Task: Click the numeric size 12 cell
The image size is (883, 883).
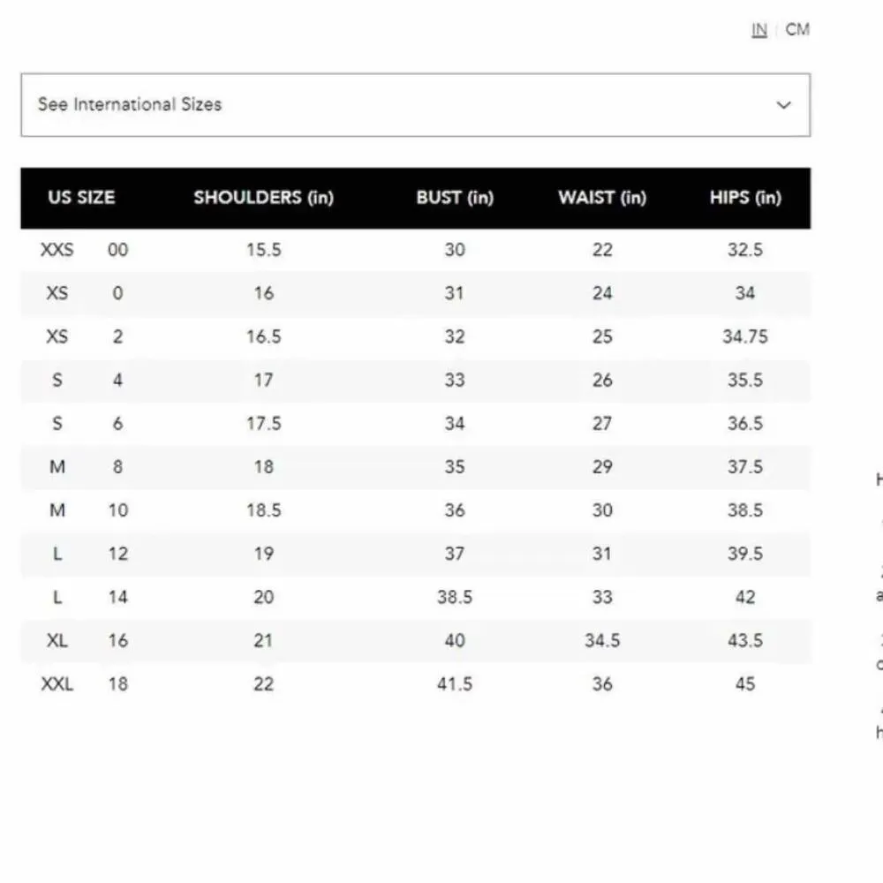Action: click(117, 554)
